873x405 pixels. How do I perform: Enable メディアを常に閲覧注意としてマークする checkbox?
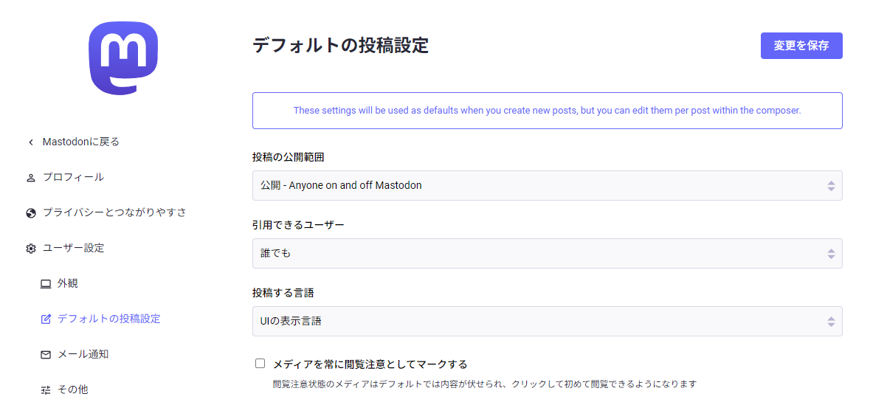260,364
